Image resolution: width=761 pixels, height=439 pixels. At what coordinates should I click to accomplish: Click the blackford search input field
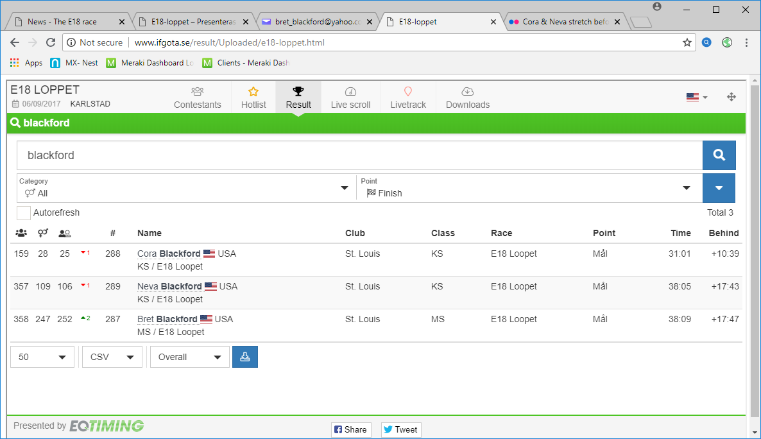pyautogui.click(x=359, y=155)
